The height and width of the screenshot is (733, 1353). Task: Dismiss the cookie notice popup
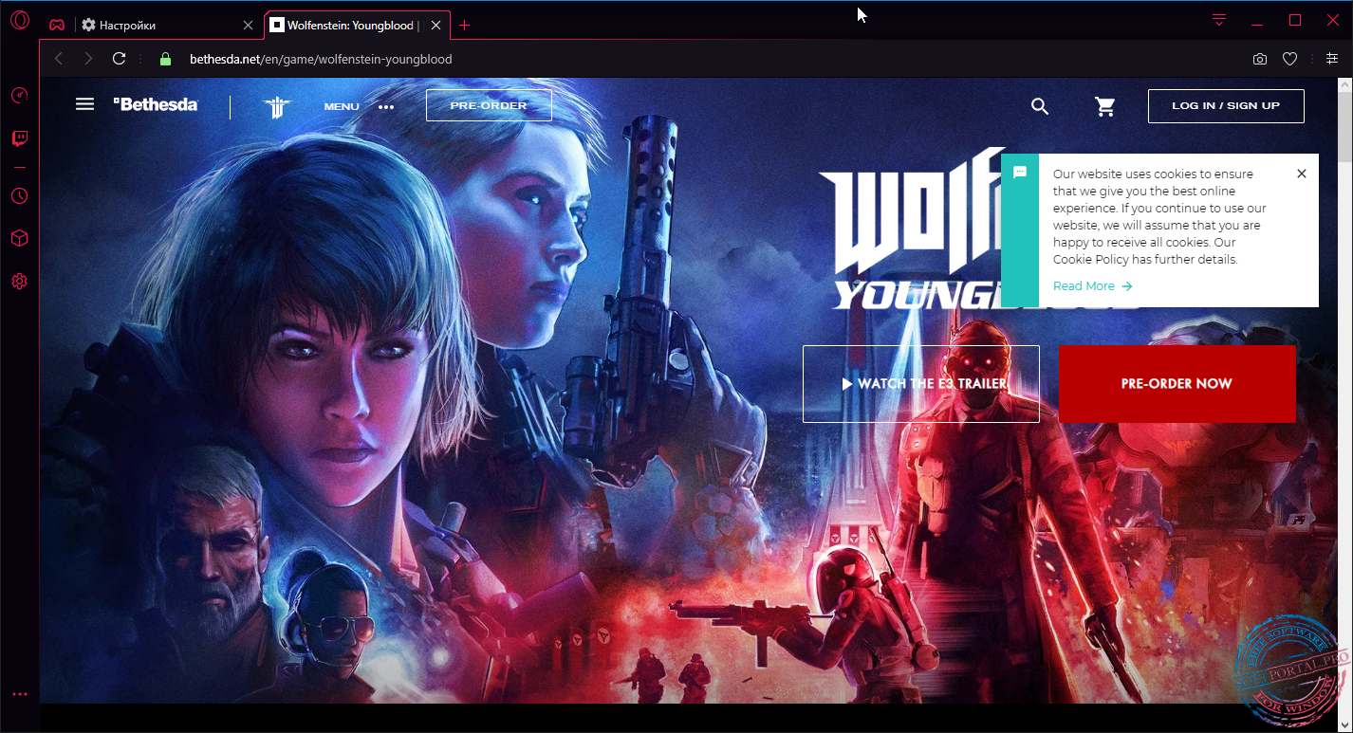coord(1302,174)
